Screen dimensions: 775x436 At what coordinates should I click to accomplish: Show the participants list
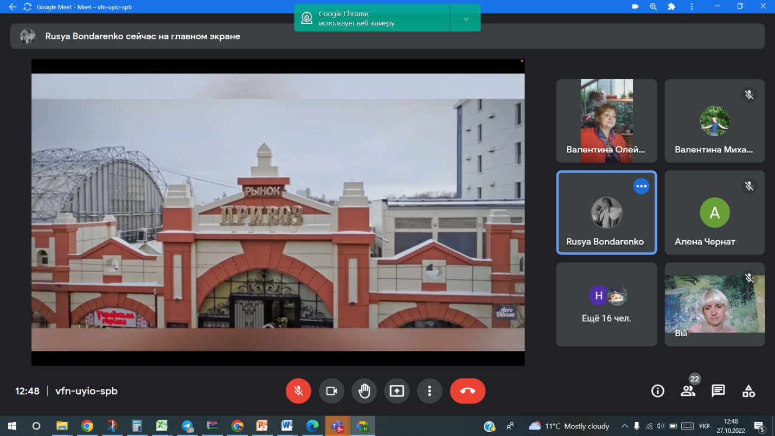688,391
